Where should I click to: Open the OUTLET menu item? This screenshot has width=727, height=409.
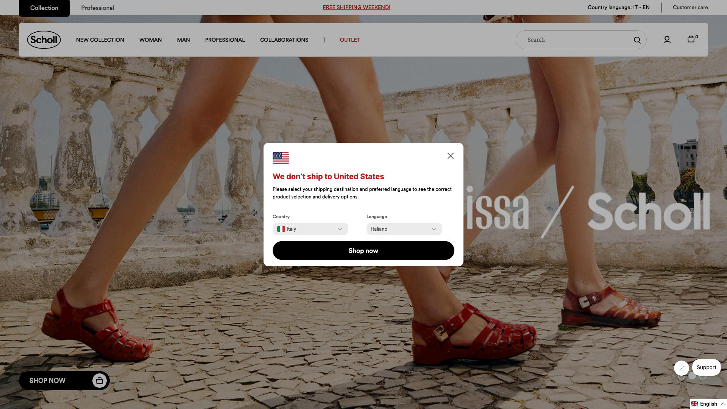(x=350, y=40)
